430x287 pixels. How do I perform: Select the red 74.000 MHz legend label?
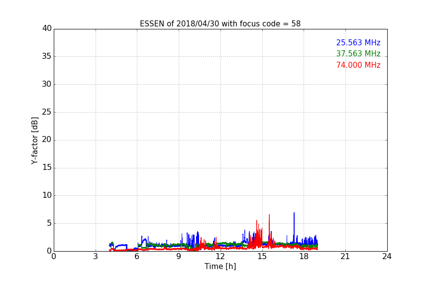(x=358, y=65)
